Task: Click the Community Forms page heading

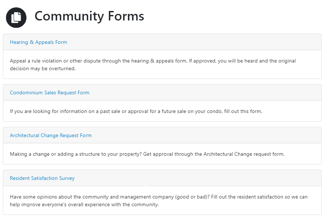Action: (89, 16)
